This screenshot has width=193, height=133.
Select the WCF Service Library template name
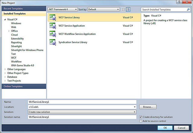tap(69, 17)
